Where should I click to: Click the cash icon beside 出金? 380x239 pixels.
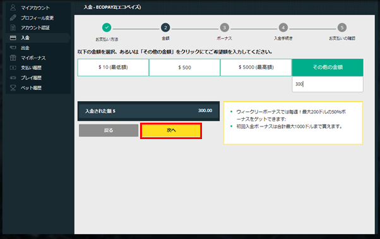(x=13, y=48)
